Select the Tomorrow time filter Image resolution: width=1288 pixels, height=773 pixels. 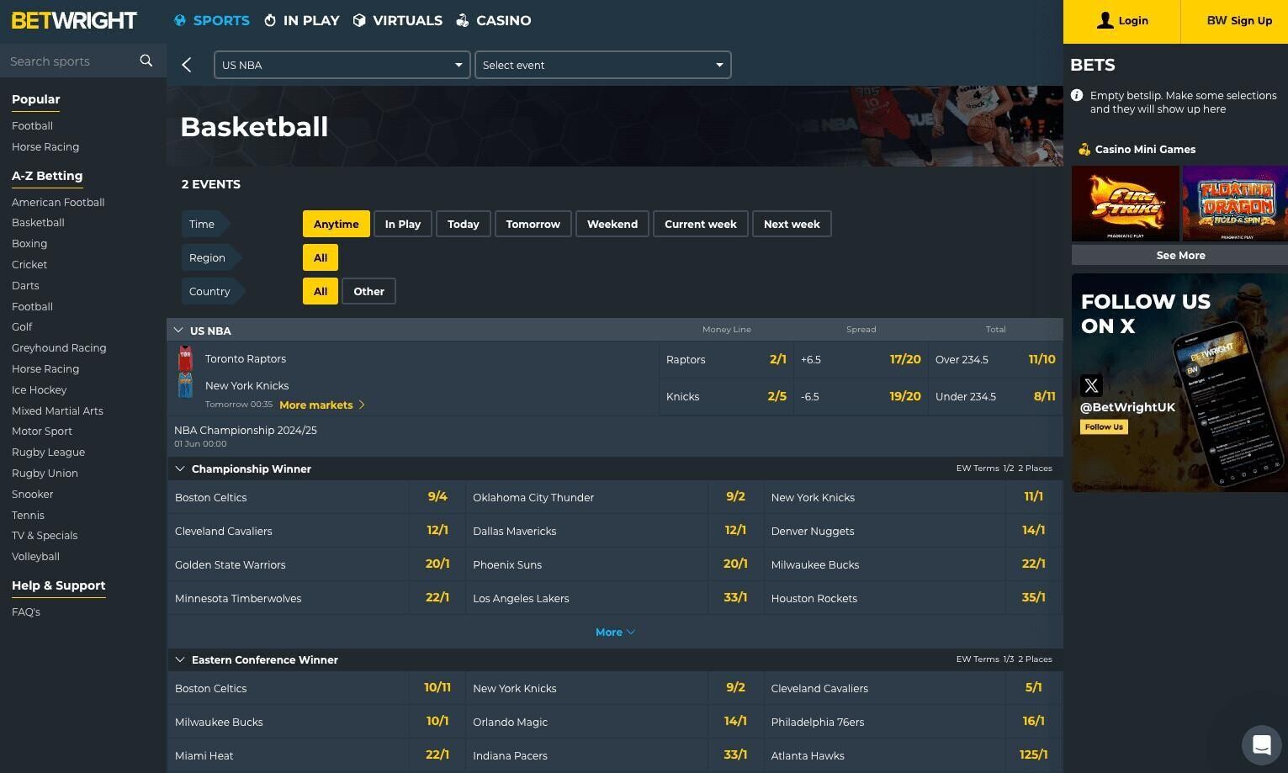pos(533,224)
